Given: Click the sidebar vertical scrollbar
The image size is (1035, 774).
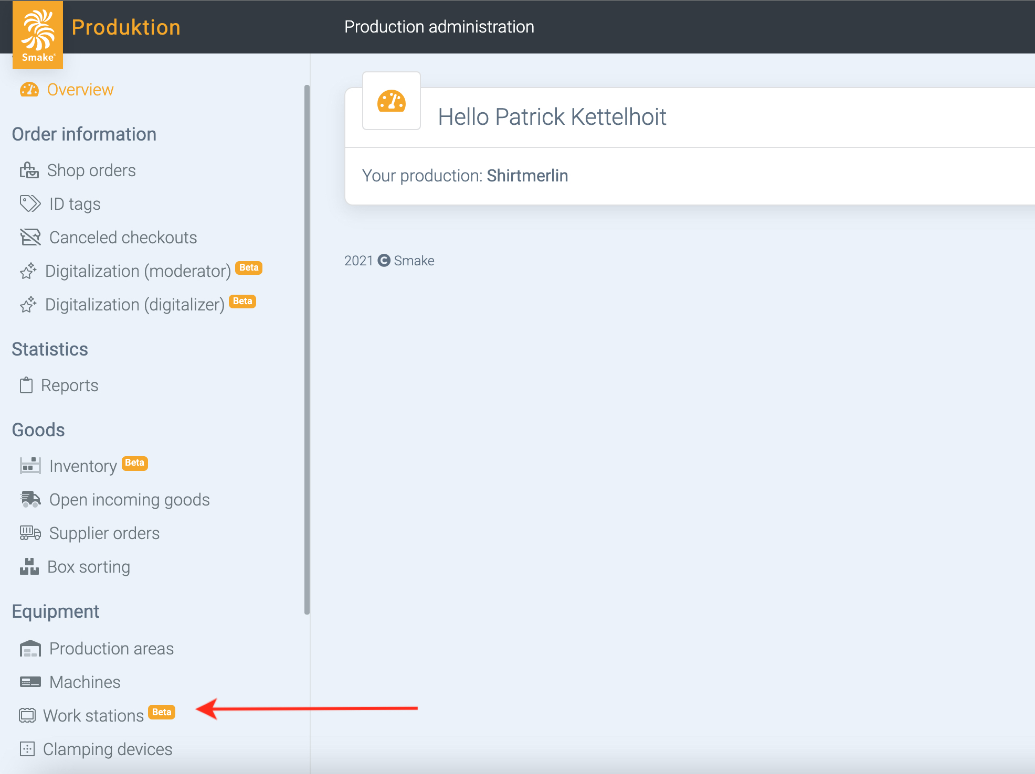Looking at the screenshot, I should (307, 349).
